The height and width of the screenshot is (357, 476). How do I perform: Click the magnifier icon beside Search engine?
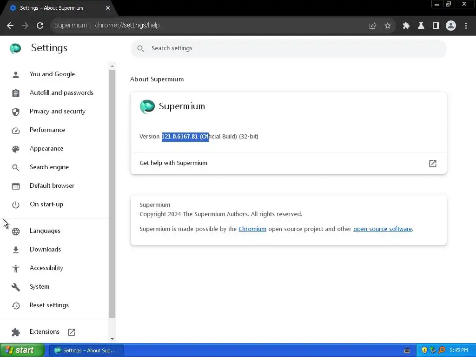pyautogui.click(x=16, y=167)
